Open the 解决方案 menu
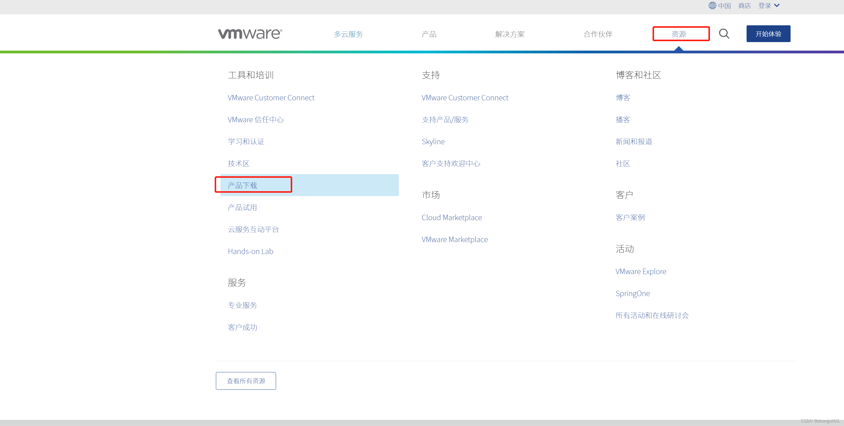The width and height of the screenshot is (844, 426). [x=510, y=34]
